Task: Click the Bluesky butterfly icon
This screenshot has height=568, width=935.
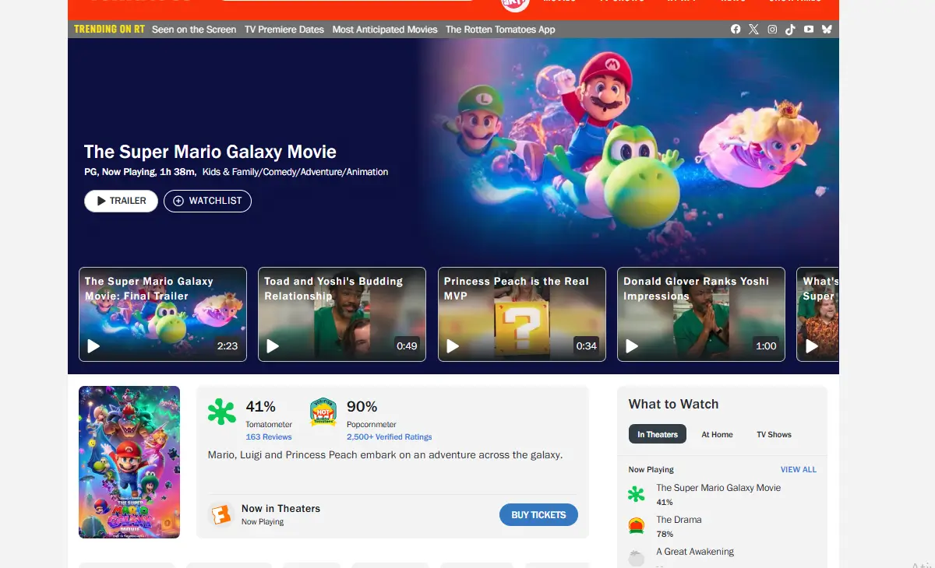Action: (827, 29)
